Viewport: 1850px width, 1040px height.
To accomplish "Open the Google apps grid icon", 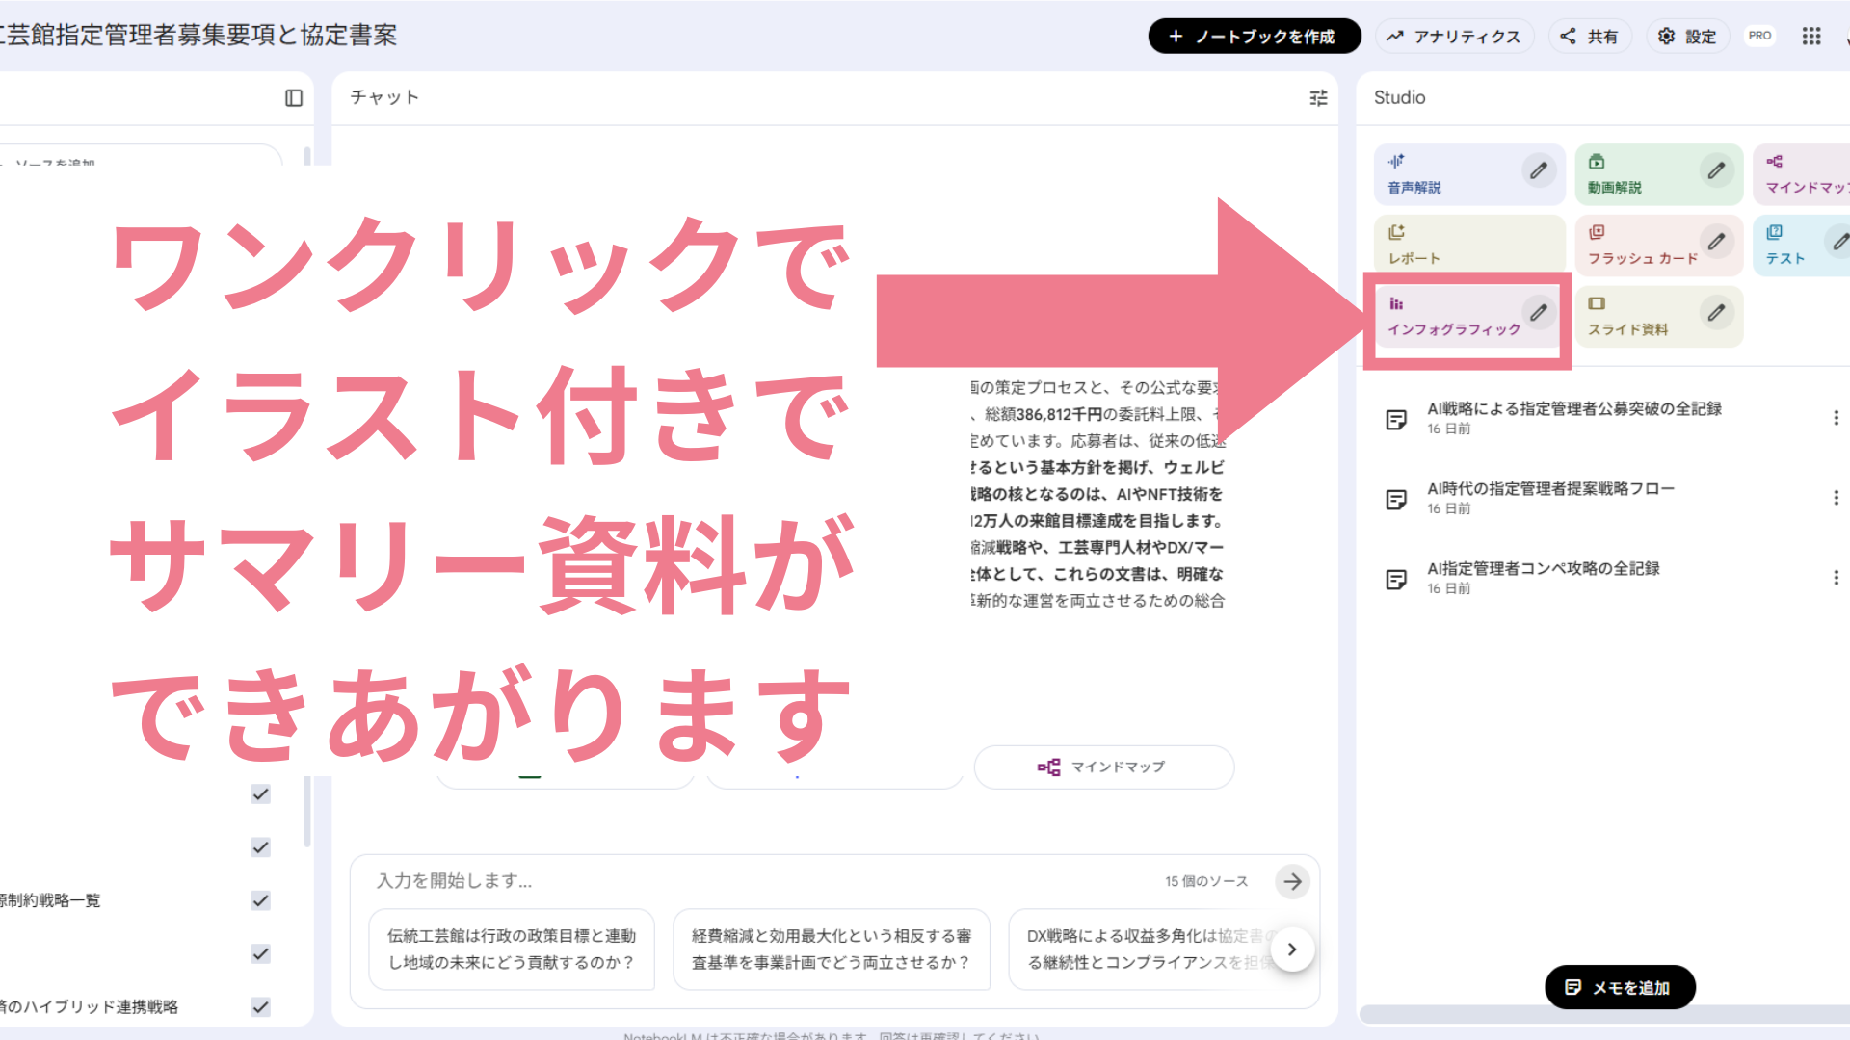I will coord(1811,37).
